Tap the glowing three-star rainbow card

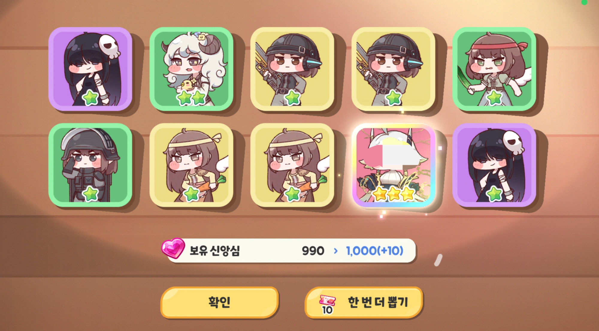tap(394, 165)
